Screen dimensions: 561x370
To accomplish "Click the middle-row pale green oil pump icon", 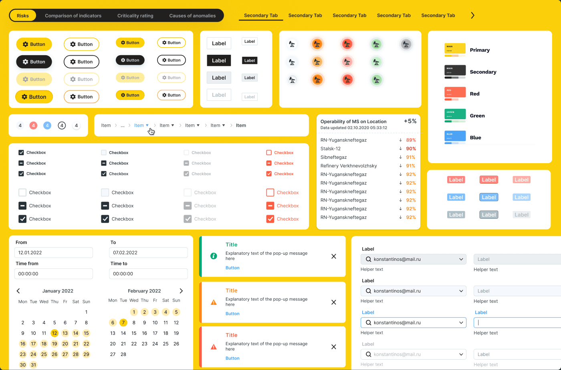I will click(376, 62).
